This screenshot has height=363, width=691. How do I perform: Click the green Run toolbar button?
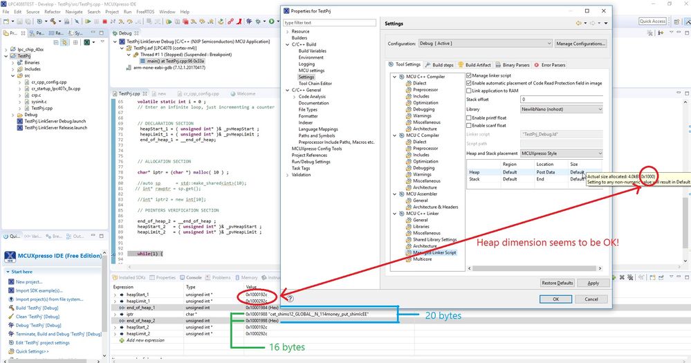[x=271, y=21]
